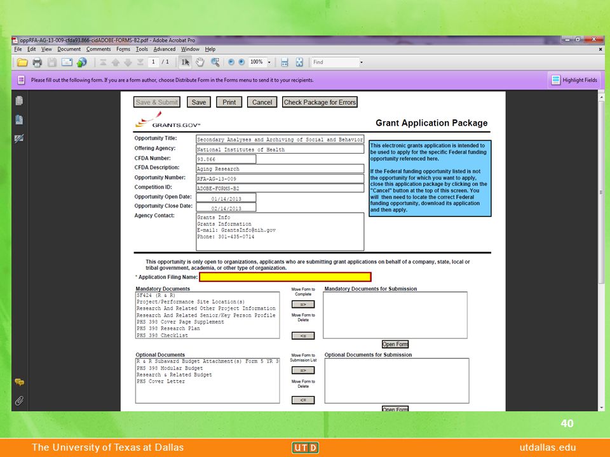Select 'Research And Related Other Project Information'
This screenshot has height=457, width=610.
[x=206, y=308]
